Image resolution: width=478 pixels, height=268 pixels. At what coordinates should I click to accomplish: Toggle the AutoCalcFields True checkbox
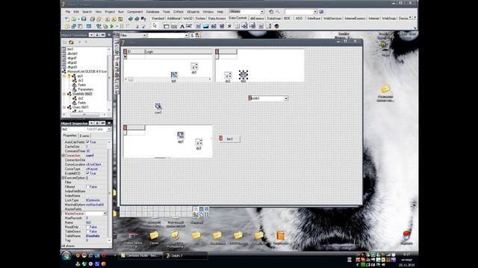click(x=88, y=142)
